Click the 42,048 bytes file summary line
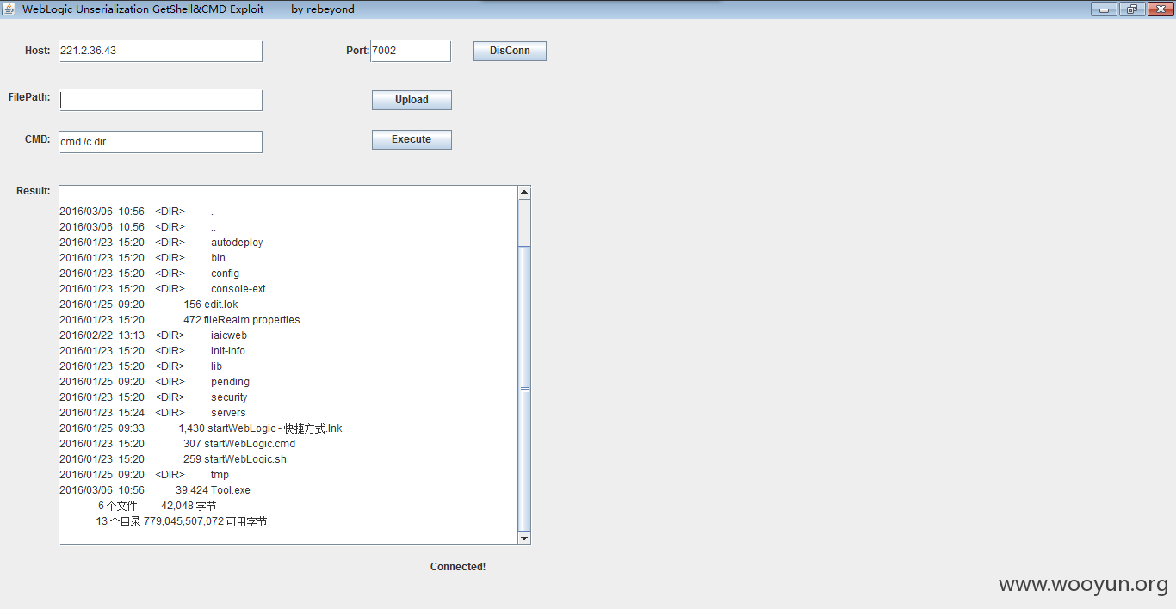This screenshot has height=609, width=1176. coord(158,506)
